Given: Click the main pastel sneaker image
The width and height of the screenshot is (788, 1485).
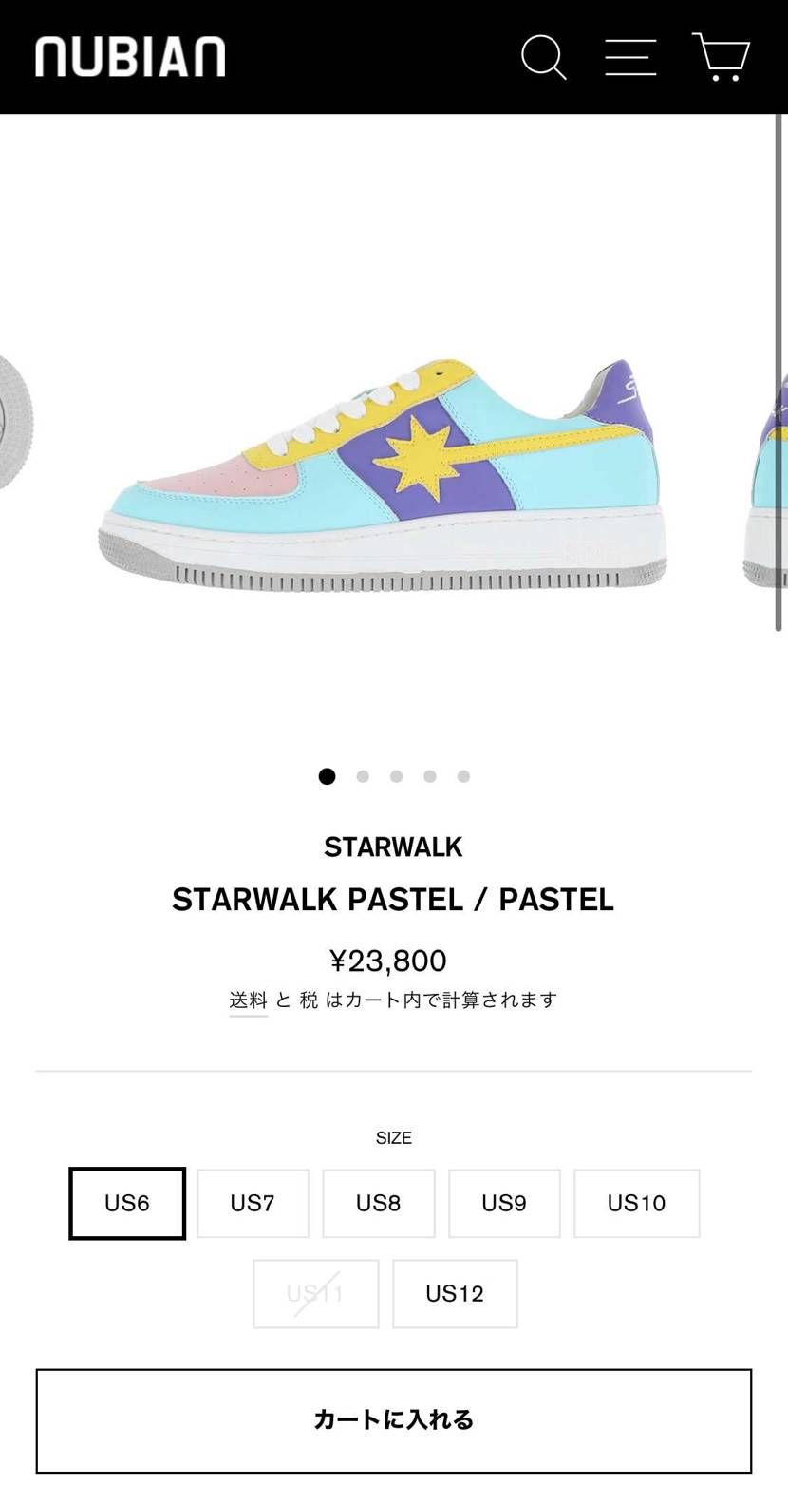Looking at the screenshot, I should point(383,475).
